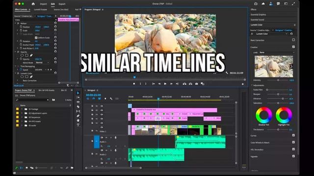This screenshot has height=176, width=314.
Task: Open Essential Graphics panel
Action: [259, 15]
